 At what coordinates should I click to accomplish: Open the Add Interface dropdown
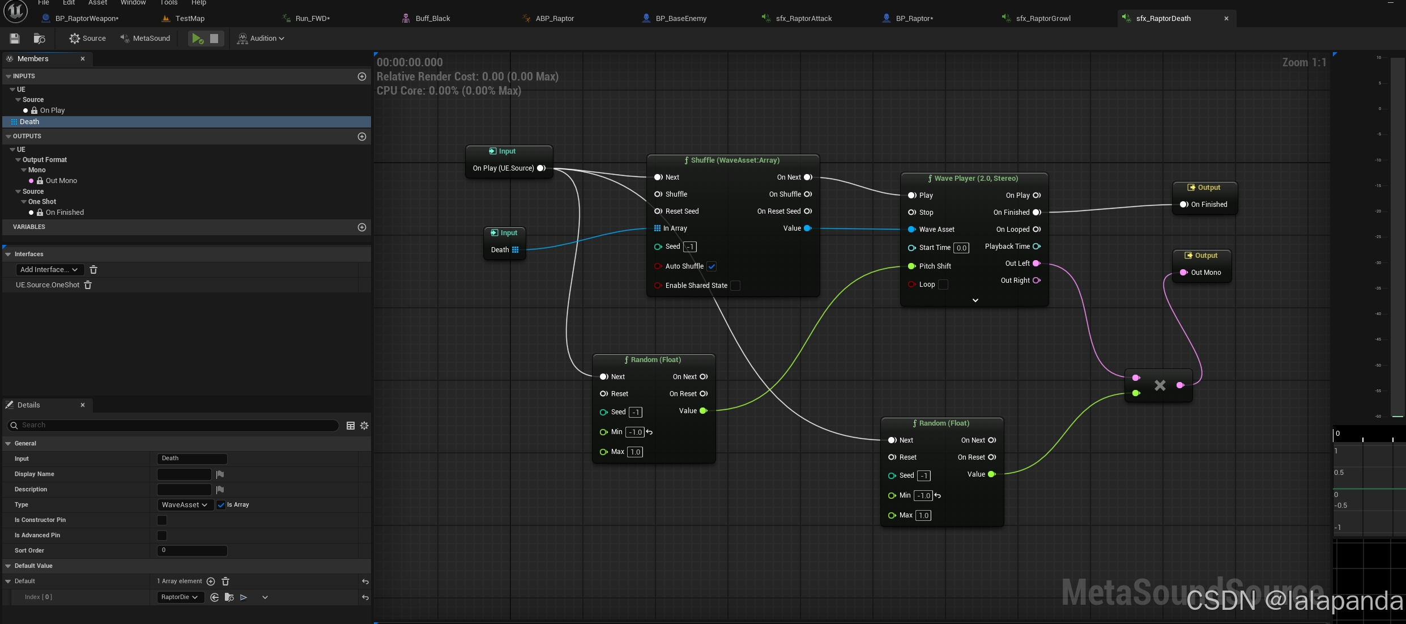coord(49,270)
